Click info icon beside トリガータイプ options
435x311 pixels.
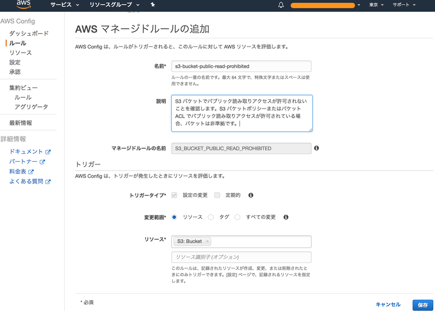coord(251,195)
